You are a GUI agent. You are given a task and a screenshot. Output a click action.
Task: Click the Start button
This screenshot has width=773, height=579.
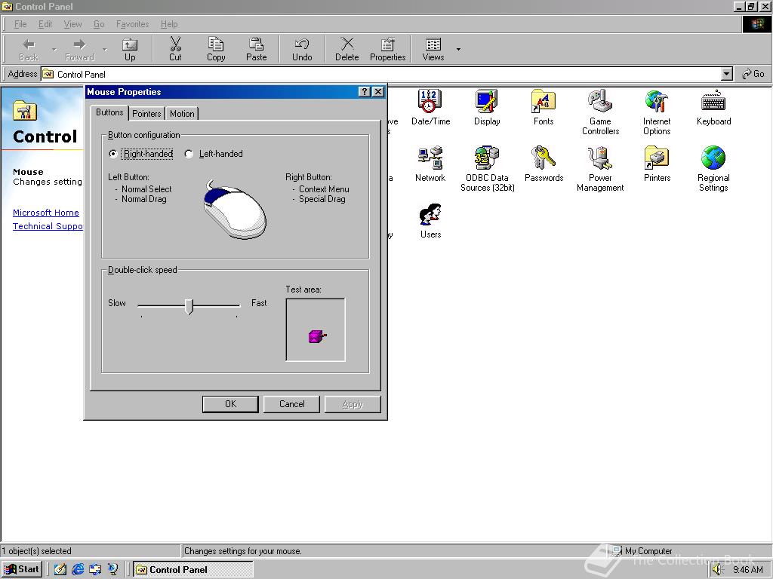(x=22, y=570)
